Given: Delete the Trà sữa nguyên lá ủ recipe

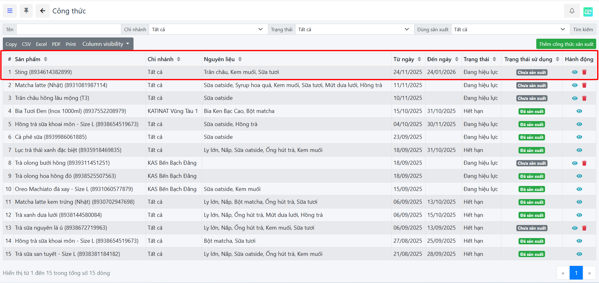Looking at the screenshot, I should [x=584, y=228].
